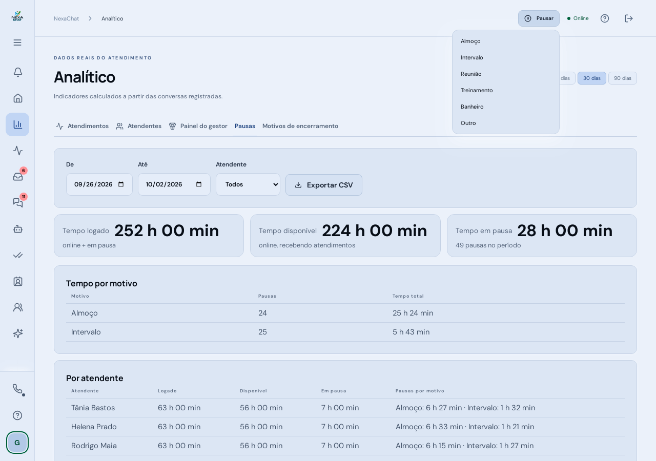Open the contacts badge icon in sidebar
This screenshot has width=656, height=461.
(17, 281)
